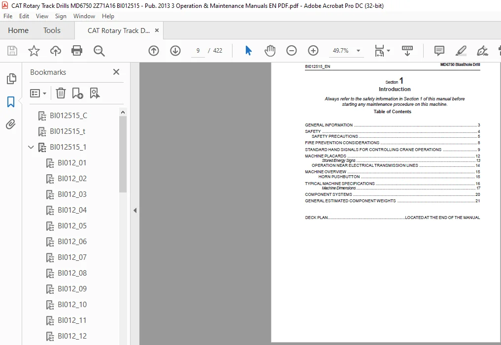501x345 pixels.
Task: Collapse the navigation pane with arrow
Action: click(x=135, y=210)
